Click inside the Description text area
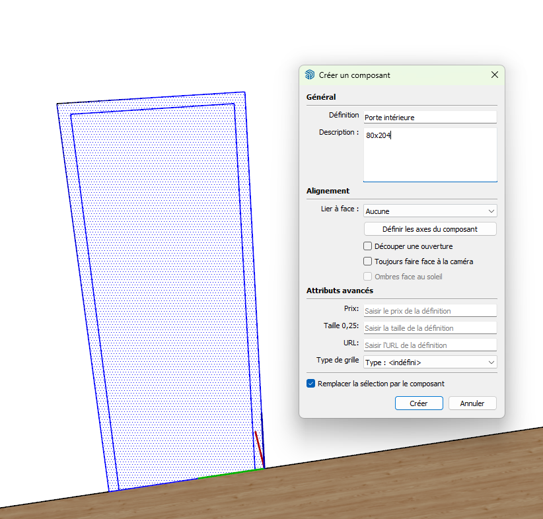The image size is (543, 519). (430, 155)
